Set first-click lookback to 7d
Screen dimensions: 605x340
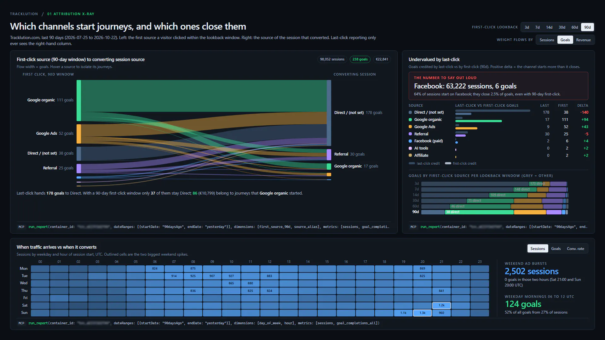pyautogui.click(x=538, y=27)
